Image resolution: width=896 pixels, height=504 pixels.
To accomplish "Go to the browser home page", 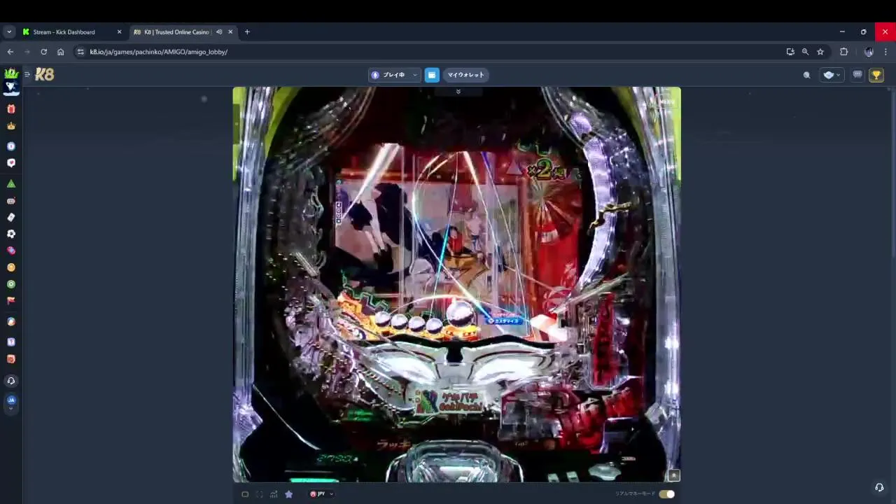I will tap(60, 52).
